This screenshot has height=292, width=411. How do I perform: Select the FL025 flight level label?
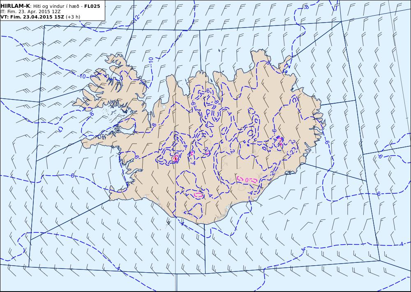[92, 6]
